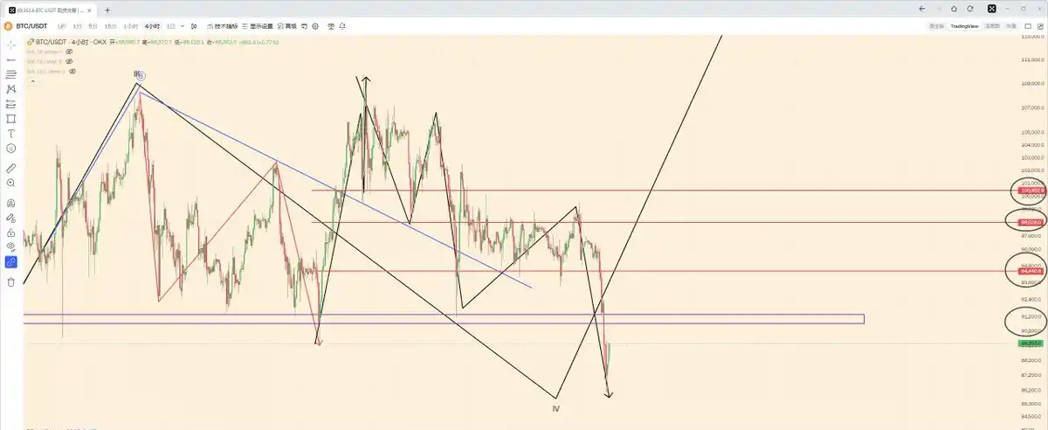The height and width of the screenshot is (430, 1048).
Task: Select the crosshair cursor tool
Action: pyautogui.click(x=10, y=44)
